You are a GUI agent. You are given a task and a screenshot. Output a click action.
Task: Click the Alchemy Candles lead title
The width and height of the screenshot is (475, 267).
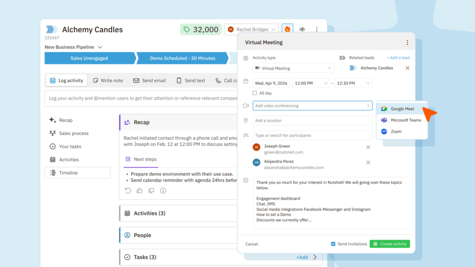tap(92, 30)
